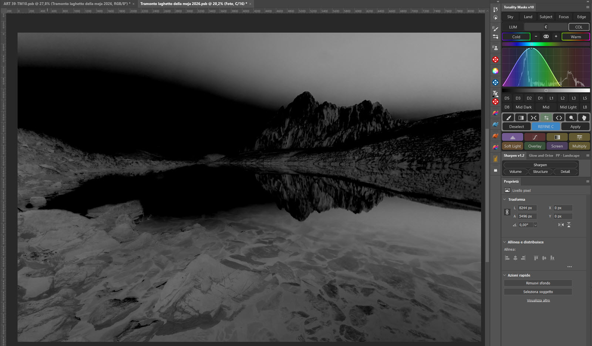The height and width of the screenshot is (346, 592).
Task: Open the Tonality Masks panel menu
Action: [x=588, y=7]
